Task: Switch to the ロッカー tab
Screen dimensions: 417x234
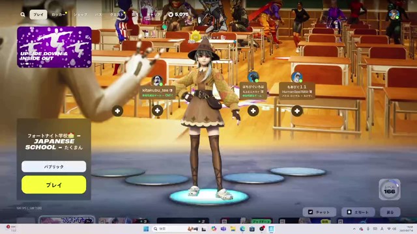Action: pos(59,14)
